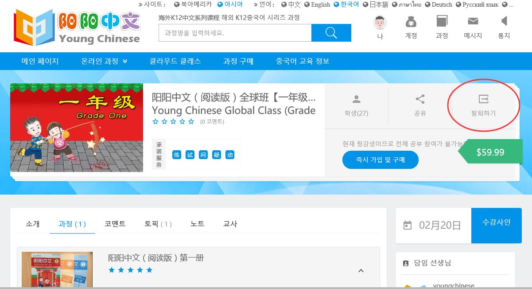Open the youngchinese teacher link

click(x=454, y=285)
